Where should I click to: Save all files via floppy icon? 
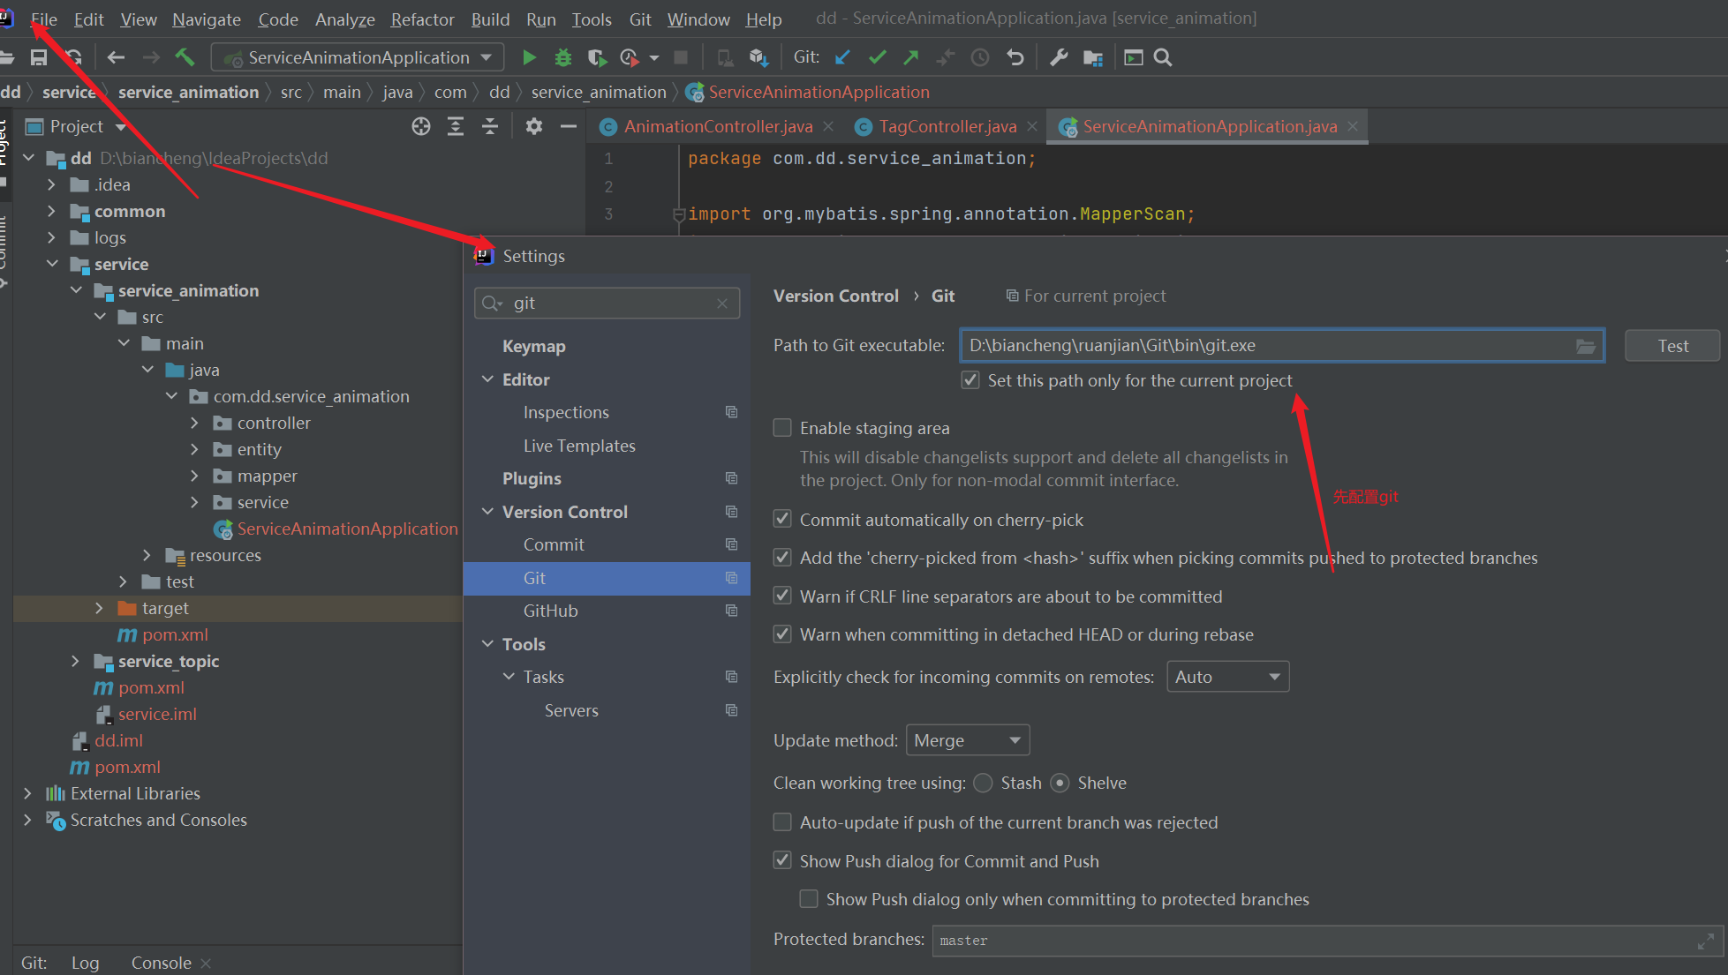pos(39,58)
